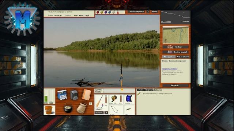234x131 pixels.
Task: Select the blue fishing line spool
Action: click(129, 99)
